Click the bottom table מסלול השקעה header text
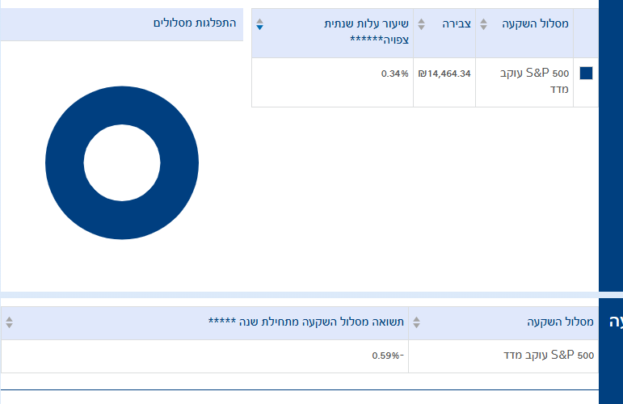This screenshot has width=623, height=404. pos(560,322)
